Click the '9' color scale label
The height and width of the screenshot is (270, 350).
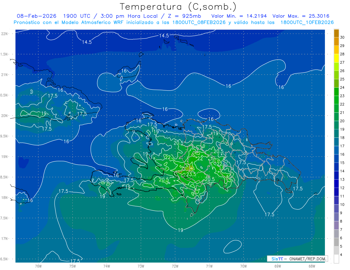click(x=342, y=213)
